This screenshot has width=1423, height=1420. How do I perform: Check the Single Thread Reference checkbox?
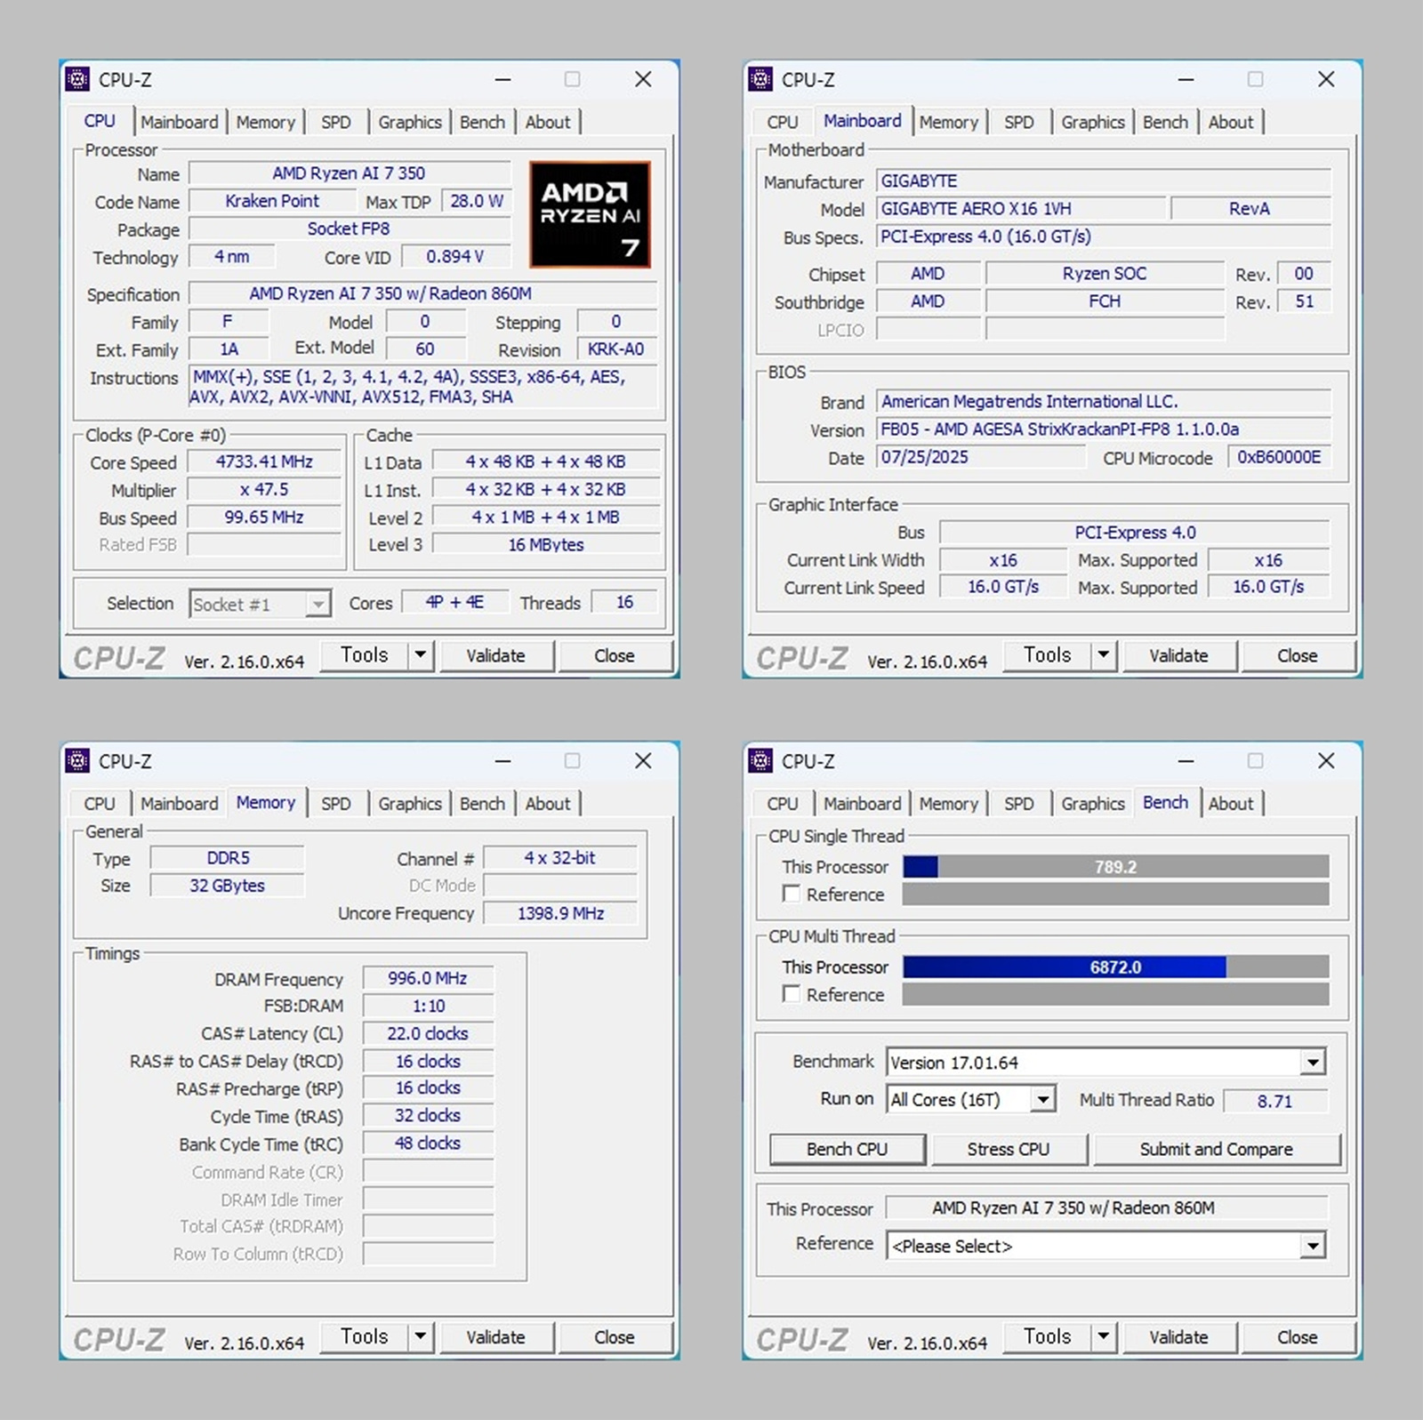791,894
